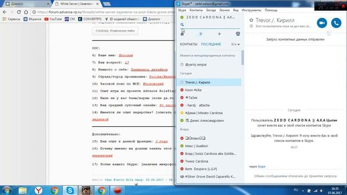
Task: Click the taskbar clock and date
Action: (x=335, y=191)
